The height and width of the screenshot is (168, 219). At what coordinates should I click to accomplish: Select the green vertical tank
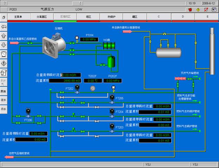(x=111, y=62)
